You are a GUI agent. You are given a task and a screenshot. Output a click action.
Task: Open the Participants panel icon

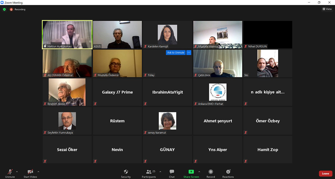pos(149,172)
